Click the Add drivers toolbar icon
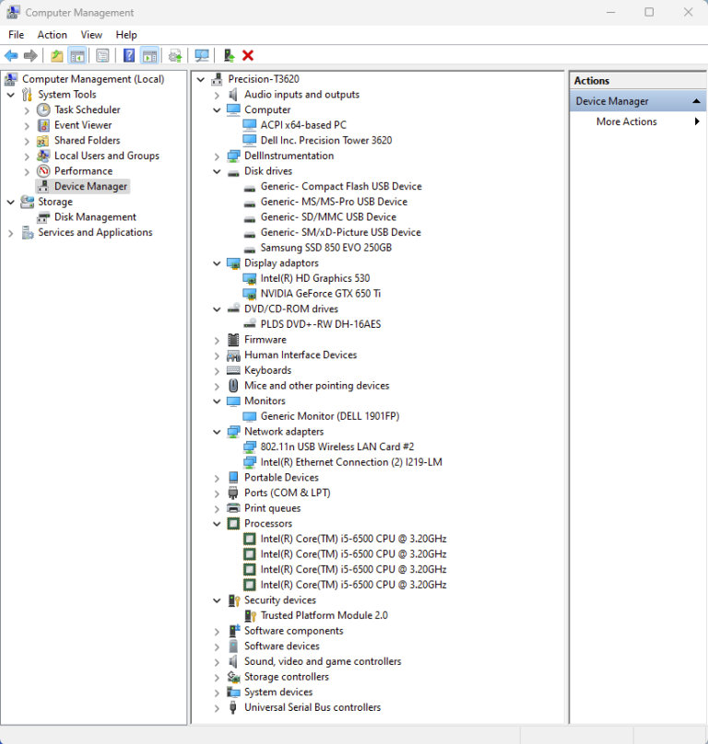 (x=229, y=56)
